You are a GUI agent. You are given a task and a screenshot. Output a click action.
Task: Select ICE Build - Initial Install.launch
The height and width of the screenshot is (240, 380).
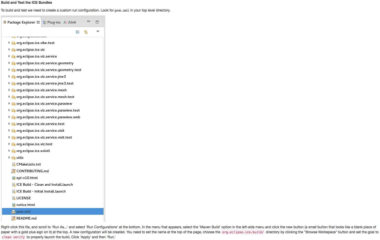[x=41, y=191]
